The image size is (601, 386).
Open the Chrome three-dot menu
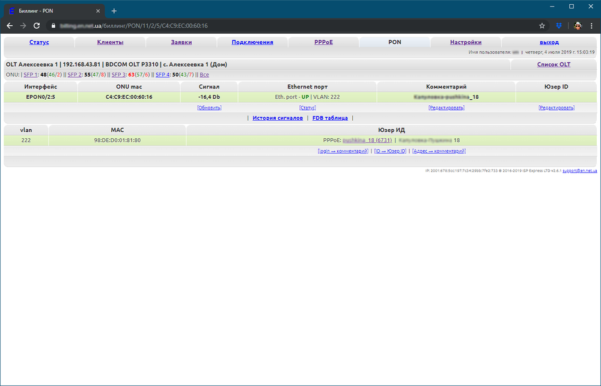tap(592, 26)
